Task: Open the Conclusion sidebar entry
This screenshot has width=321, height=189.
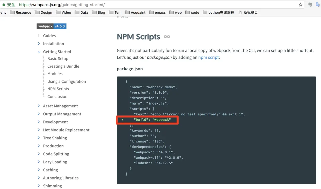Action: [57, 96]
